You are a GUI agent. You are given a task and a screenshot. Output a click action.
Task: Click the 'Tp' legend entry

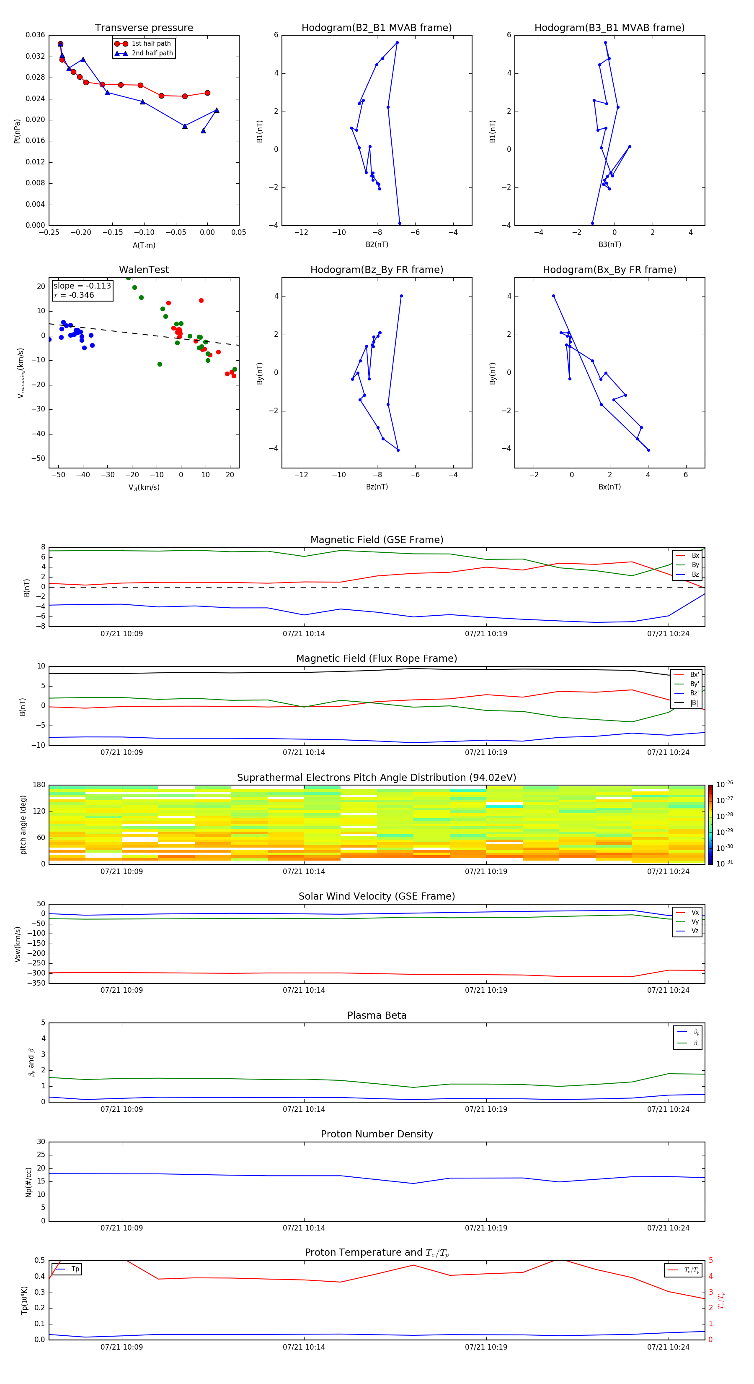(x=67, y=1270)
